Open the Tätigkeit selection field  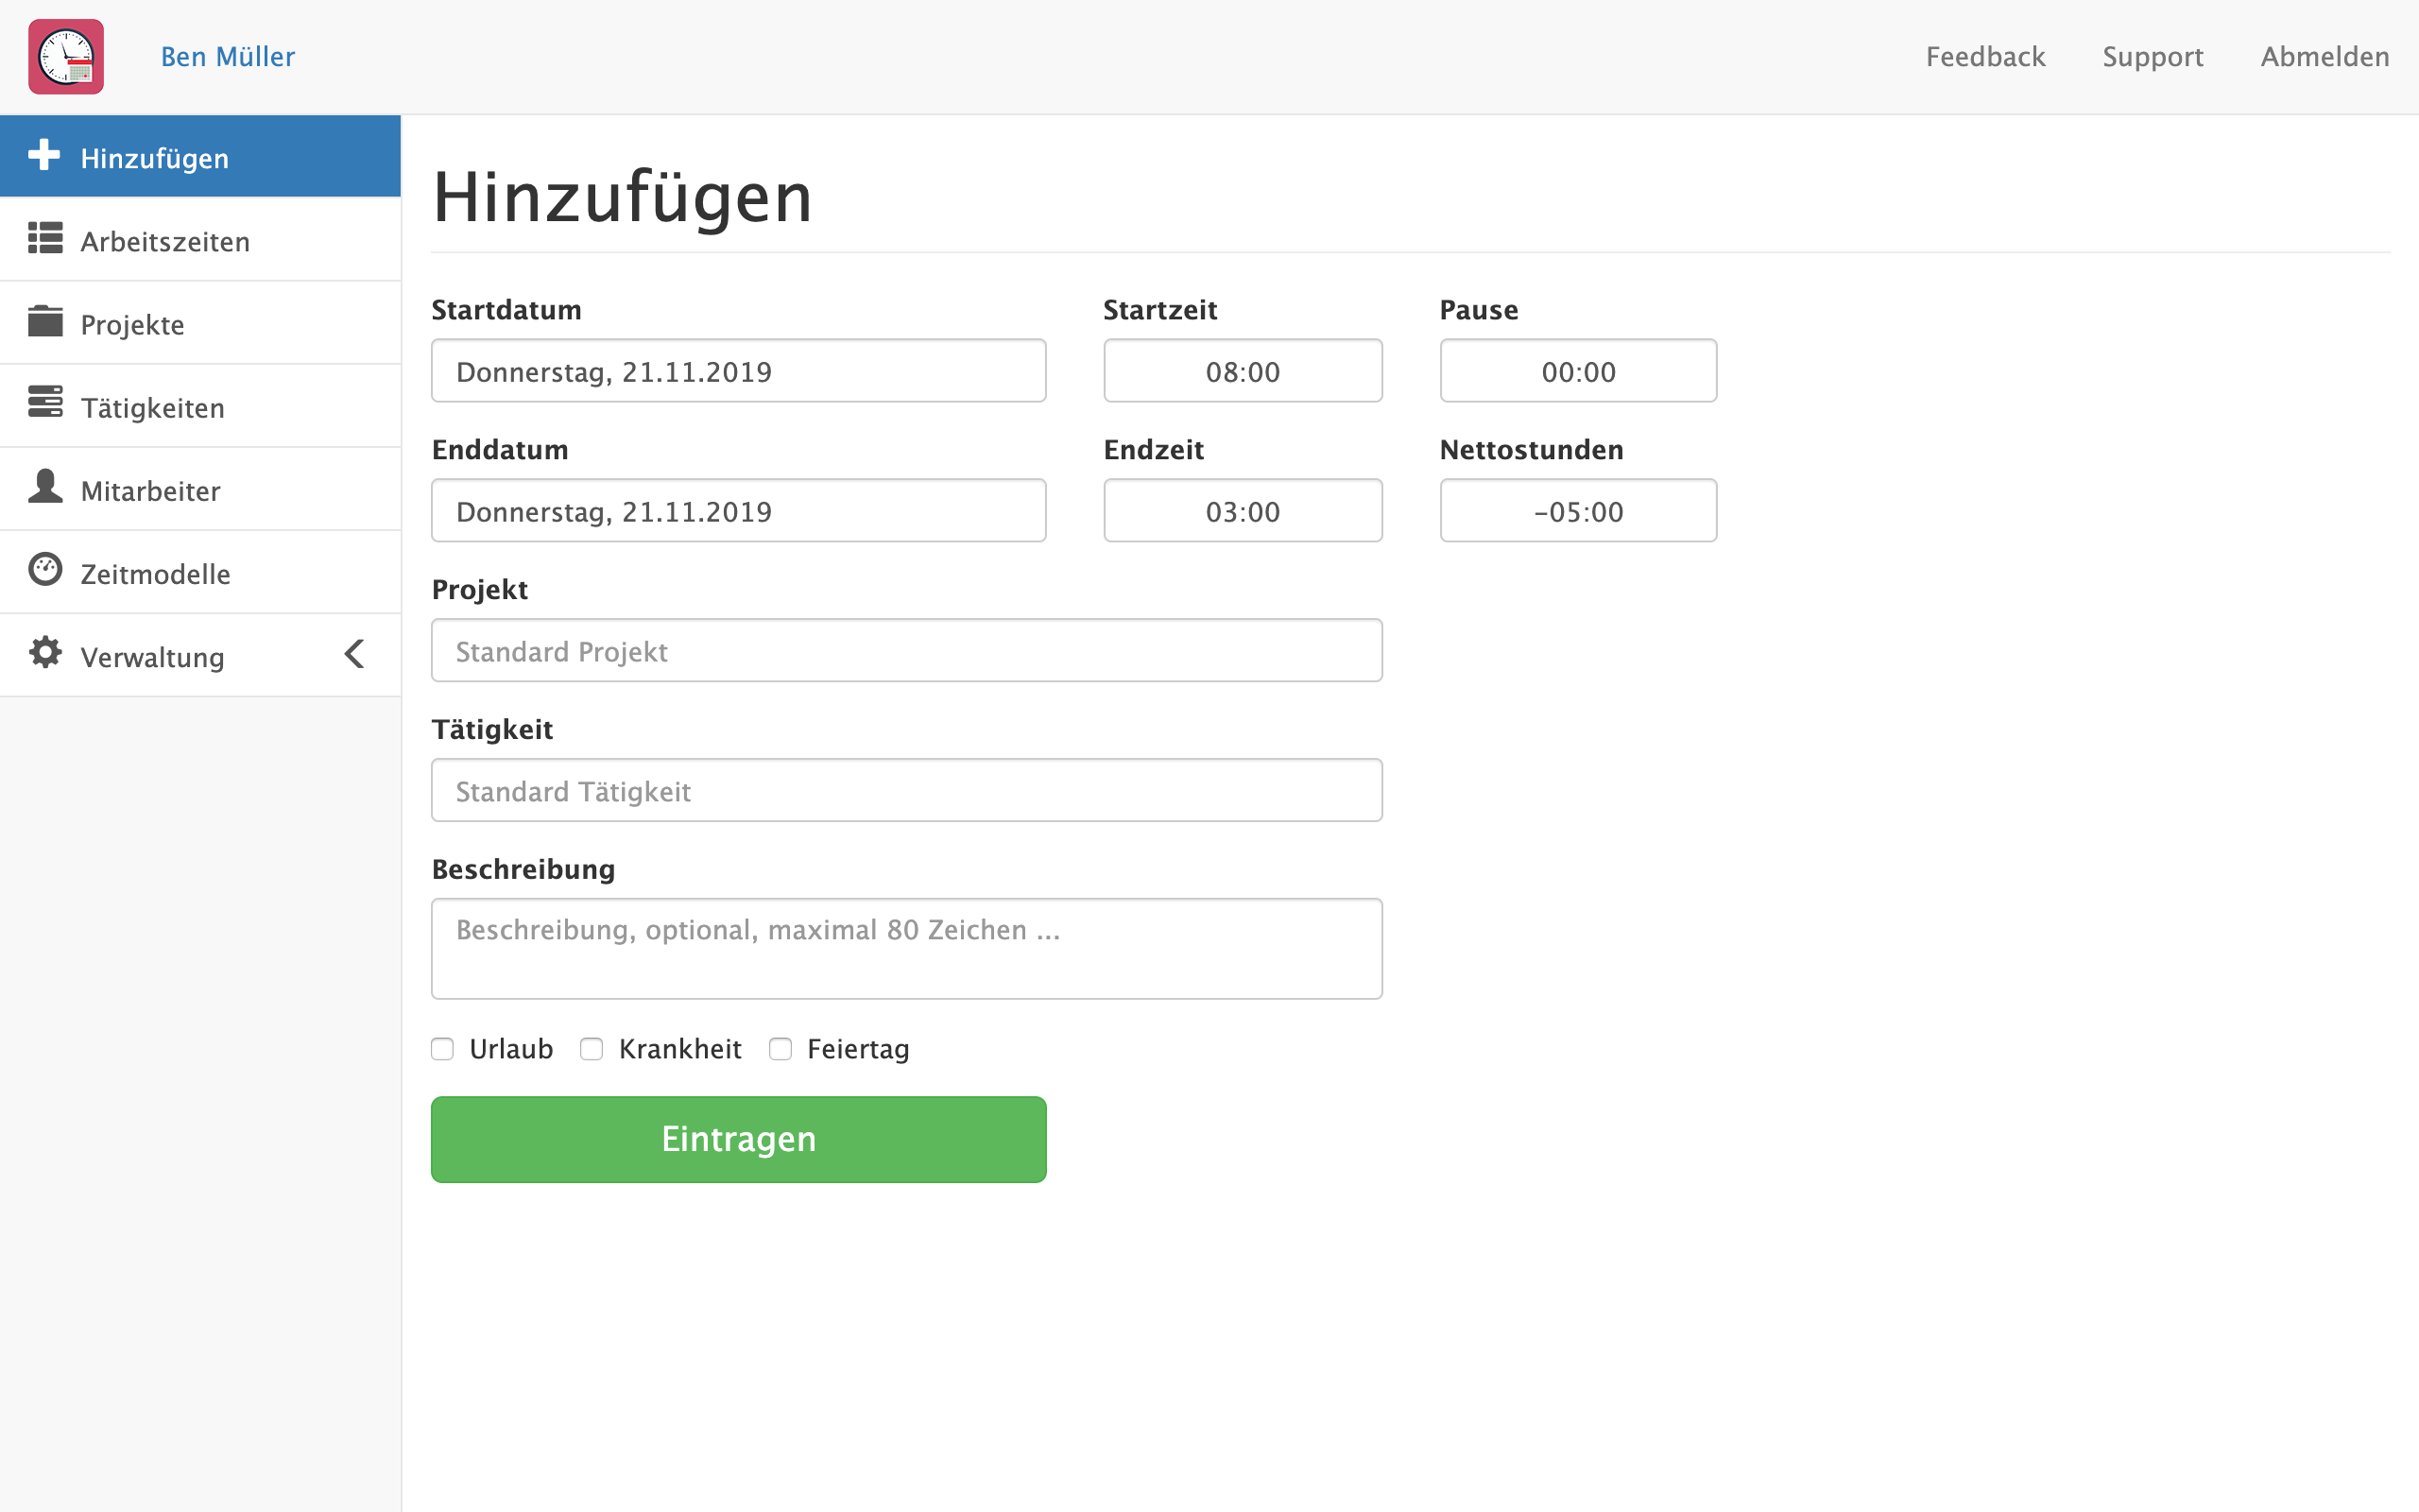[x=906, y=791]
